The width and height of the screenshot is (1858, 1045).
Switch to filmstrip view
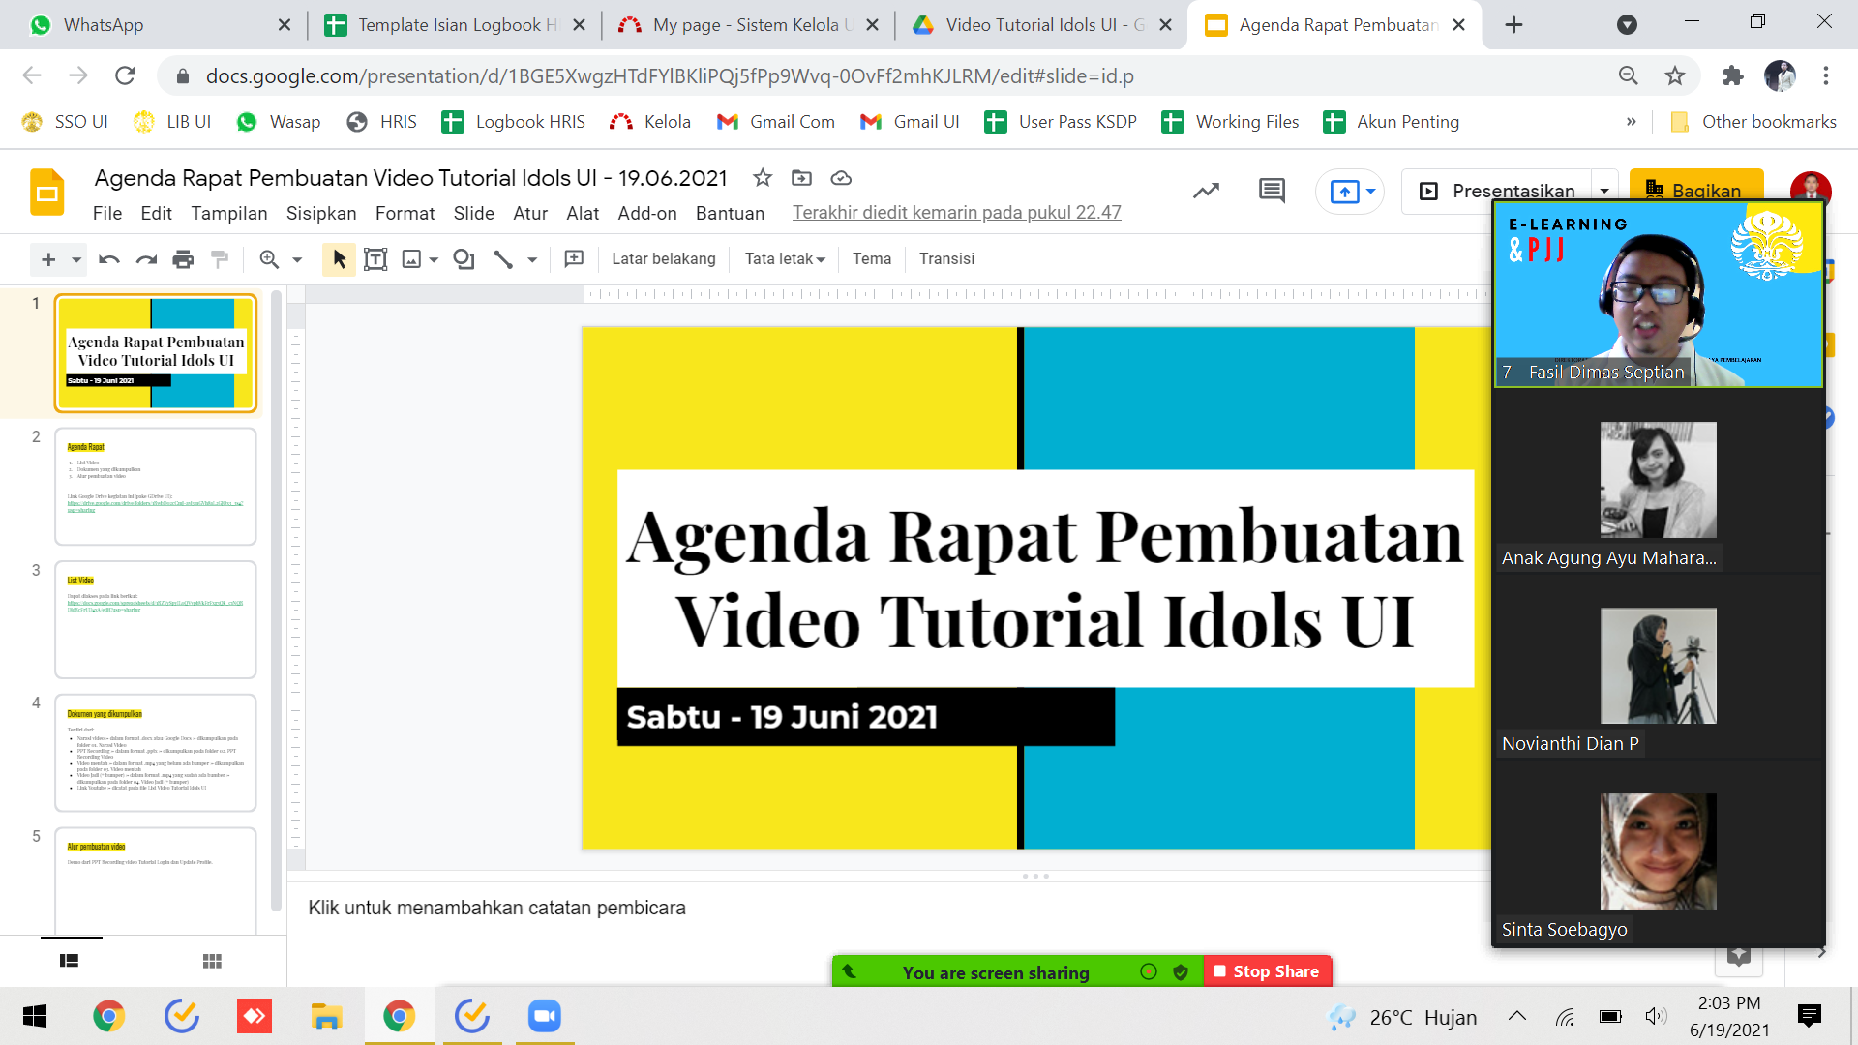pos(69,961)
